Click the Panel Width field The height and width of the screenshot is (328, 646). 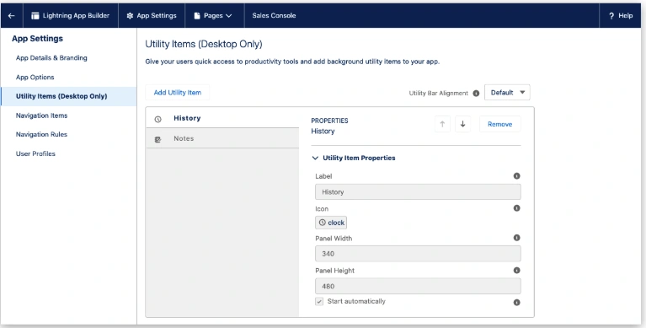tap(418, 254)
